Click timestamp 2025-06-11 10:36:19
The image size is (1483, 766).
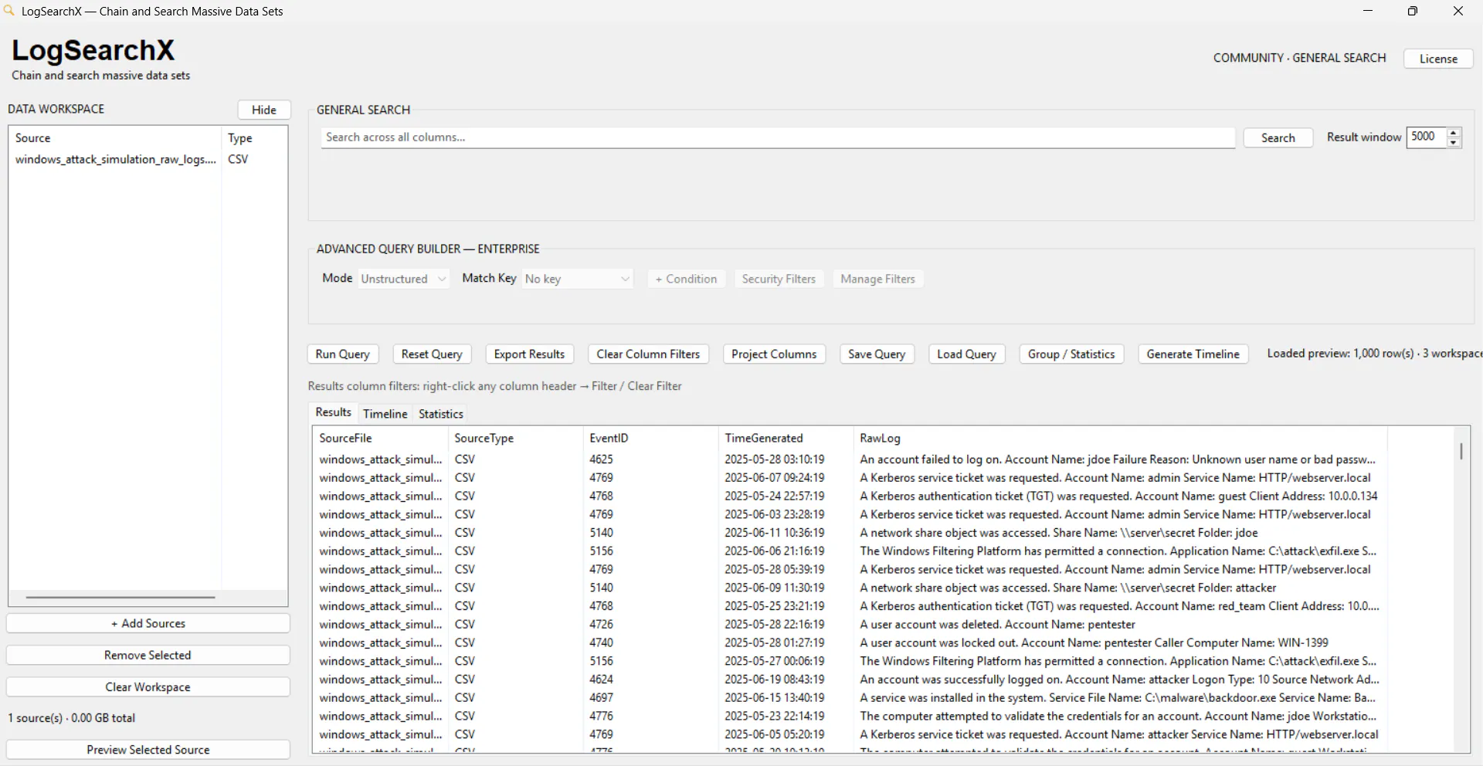[774, 532]
